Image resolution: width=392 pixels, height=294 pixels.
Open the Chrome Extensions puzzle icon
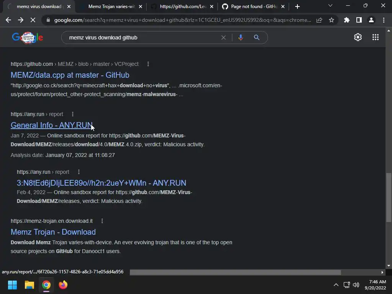click(347, 20)
